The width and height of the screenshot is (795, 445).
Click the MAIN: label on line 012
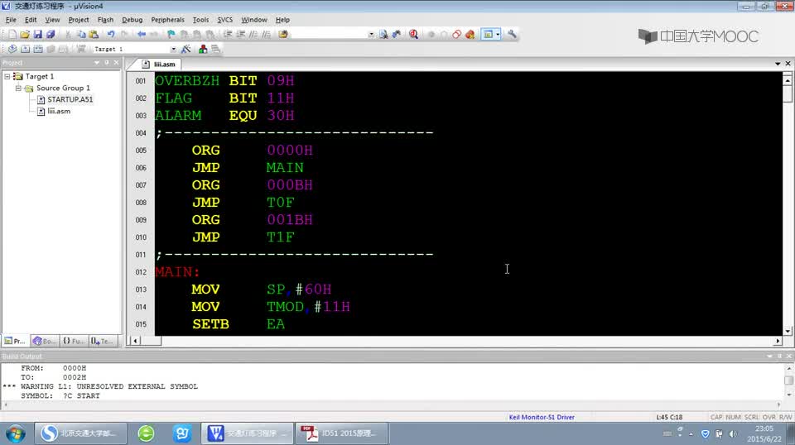click(x=177, y=272)
